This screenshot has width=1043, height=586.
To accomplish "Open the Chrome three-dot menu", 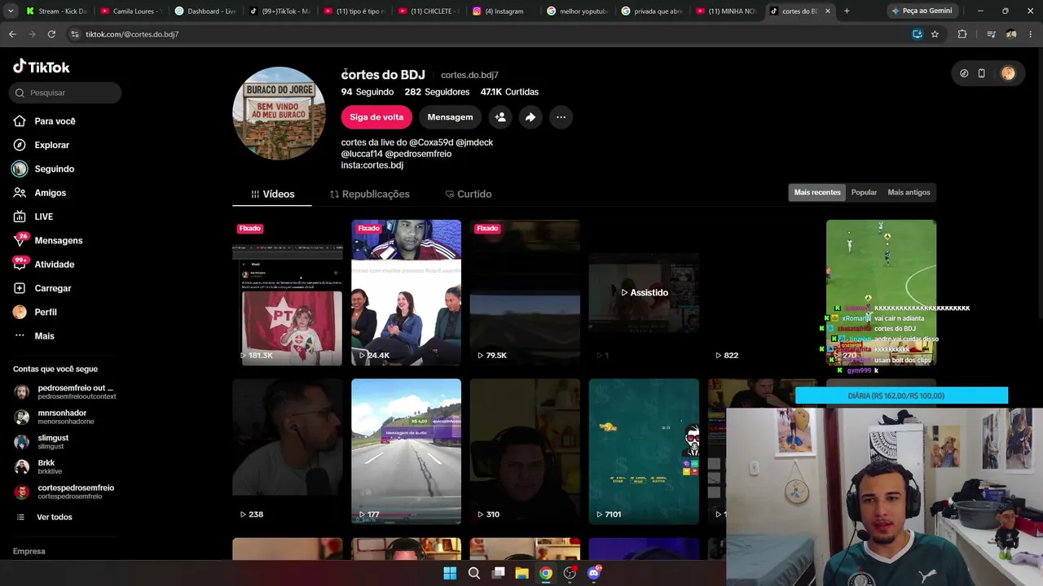I will click(1031, 34).
